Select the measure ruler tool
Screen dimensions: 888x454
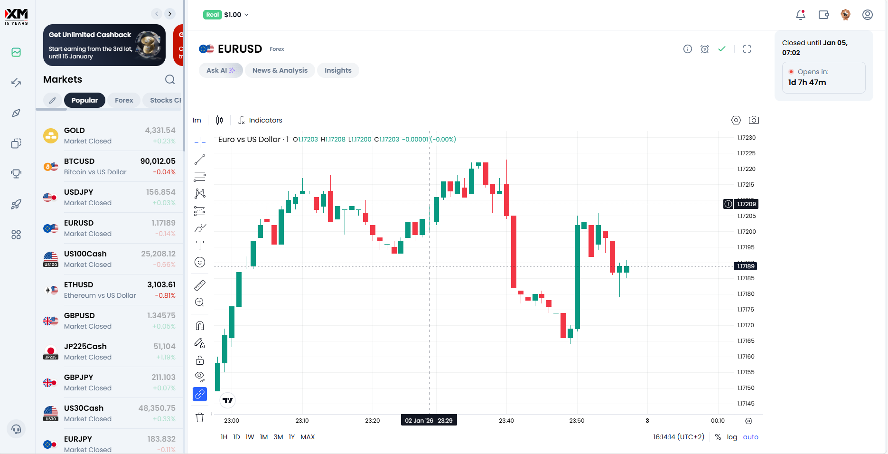click(x=200, y=285)
